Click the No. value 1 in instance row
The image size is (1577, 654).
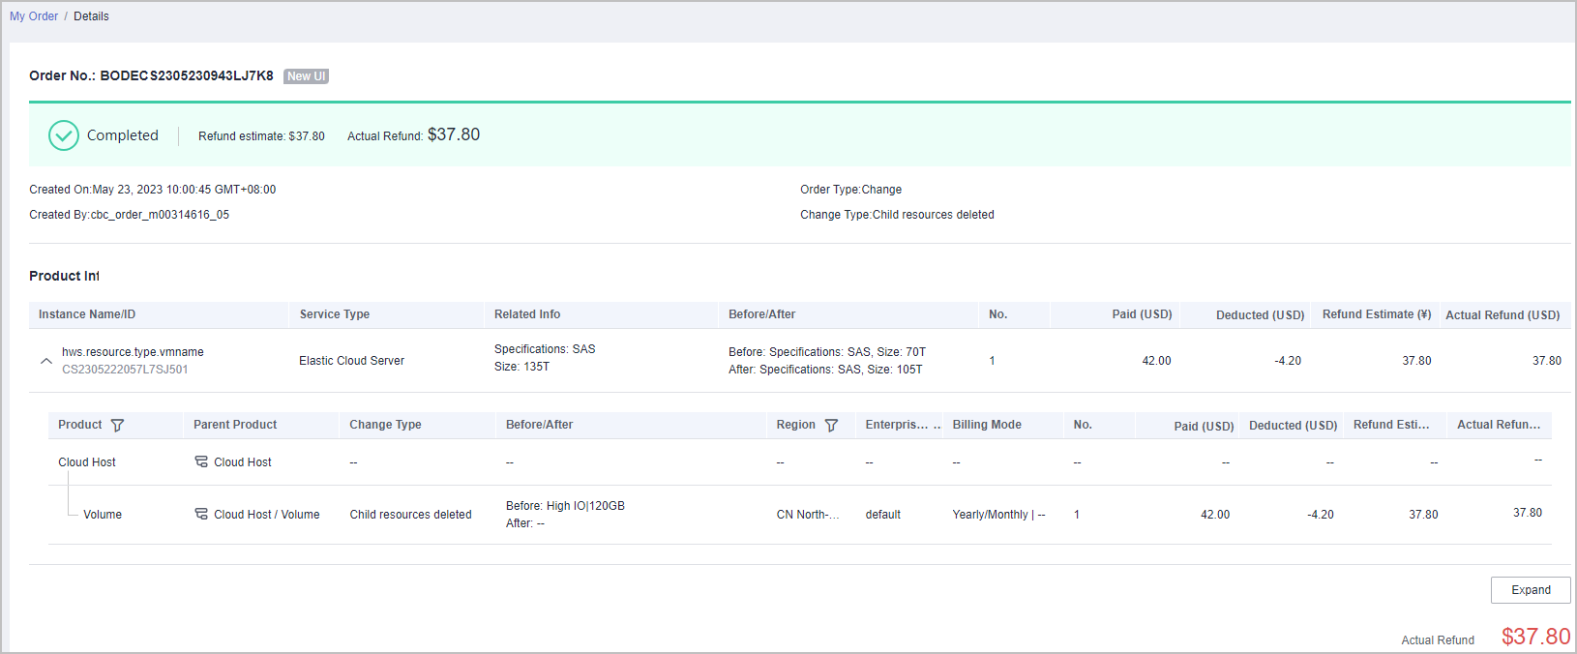point(992,361)
